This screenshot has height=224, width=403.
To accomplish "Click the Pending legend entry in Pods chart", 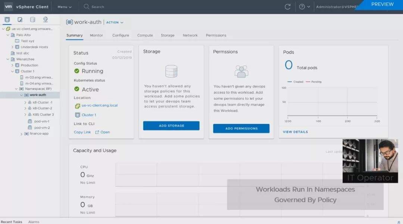I will pos(313,82).
